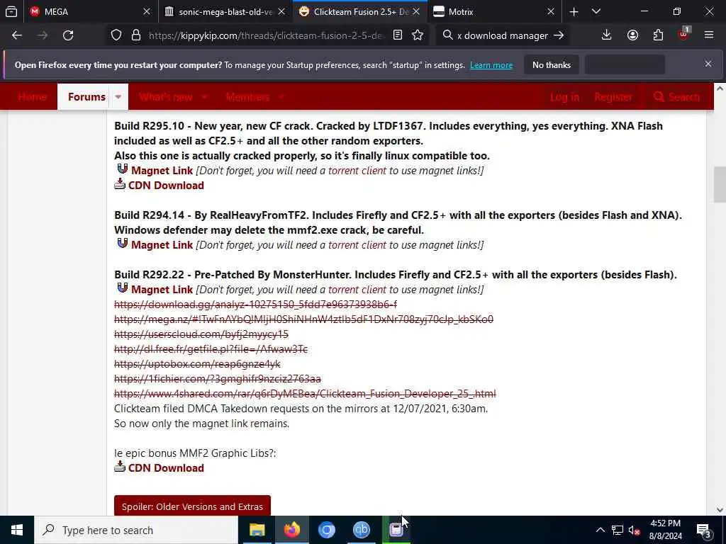Open the Windows Start menu
This screenshot has width=726, height=544.
pos(17,530)
